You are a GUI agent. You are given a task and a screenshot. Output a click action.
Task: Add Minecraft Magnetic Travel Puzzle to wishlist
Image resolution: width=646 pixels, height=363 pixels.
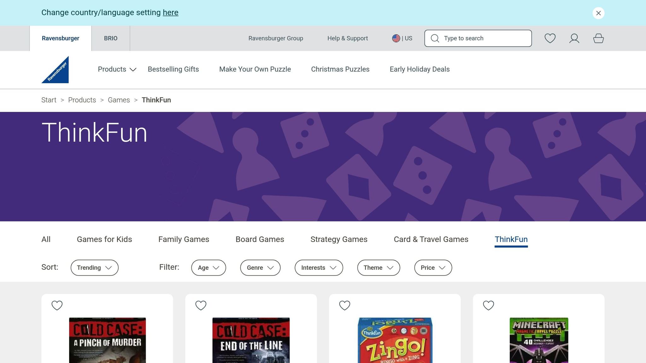tap(489, 305)
